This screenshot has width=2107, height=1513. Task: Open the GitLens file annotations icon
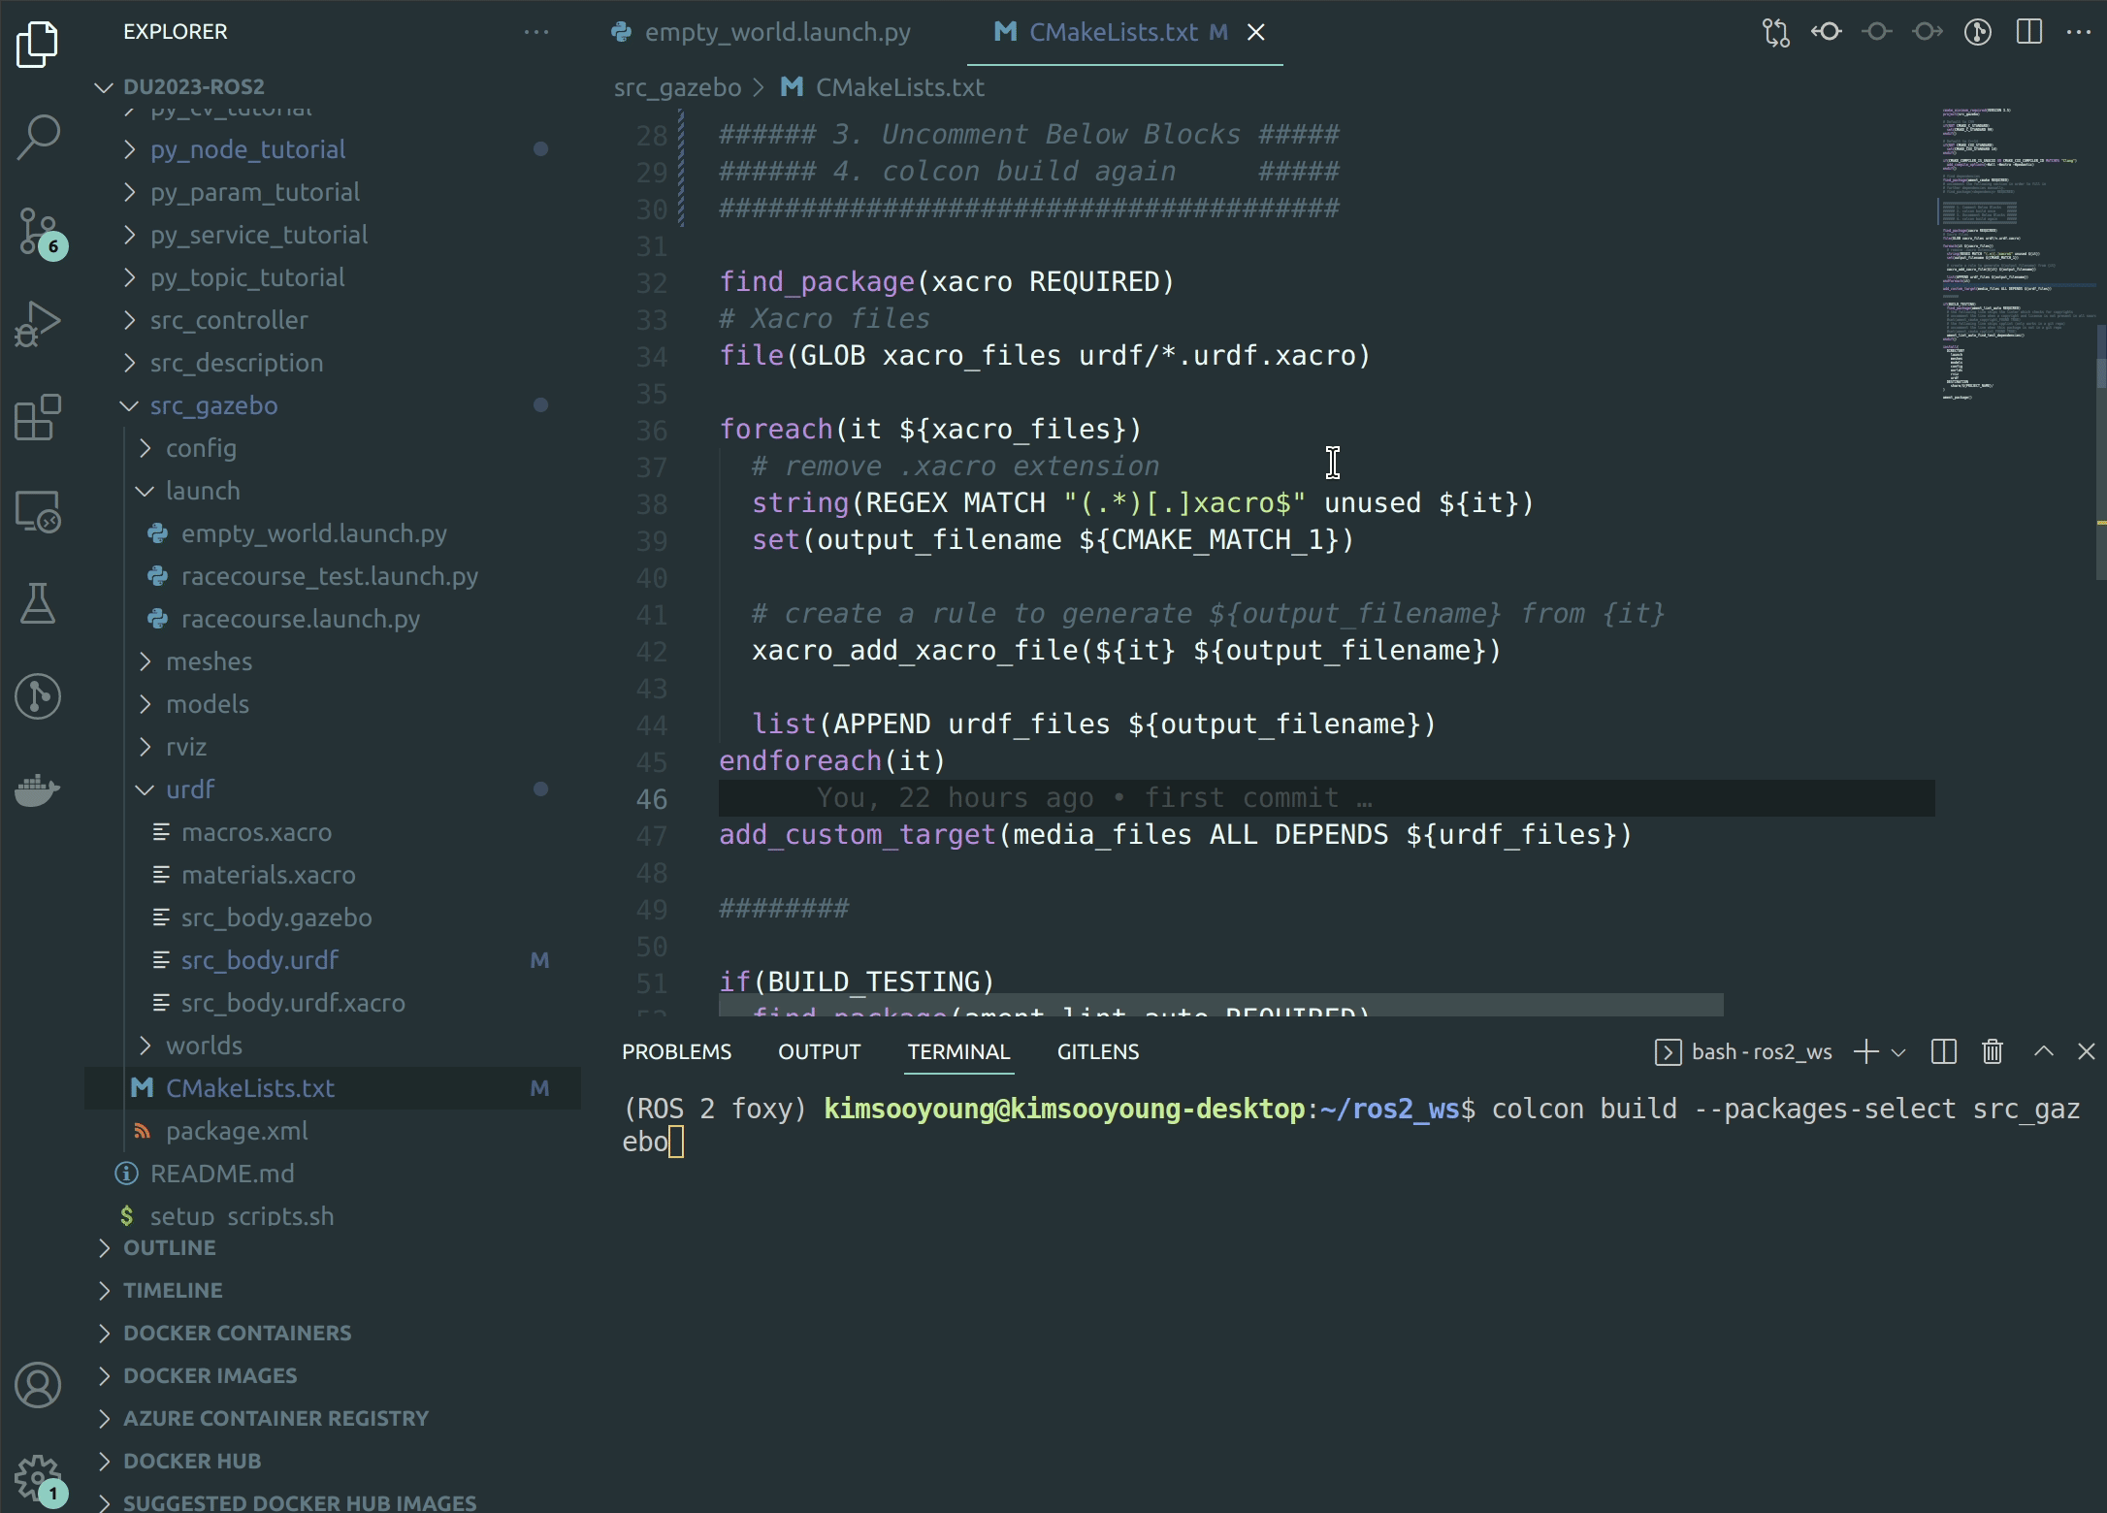coord(1978,33)
